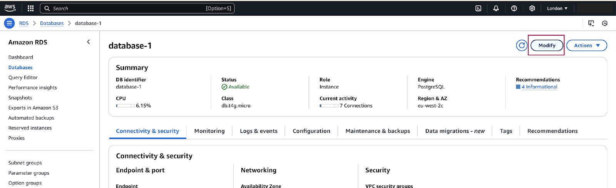Viewport: 616px width, 188px height.
Task: Click the database-1 page heading
Action: (x=130, y=46)
